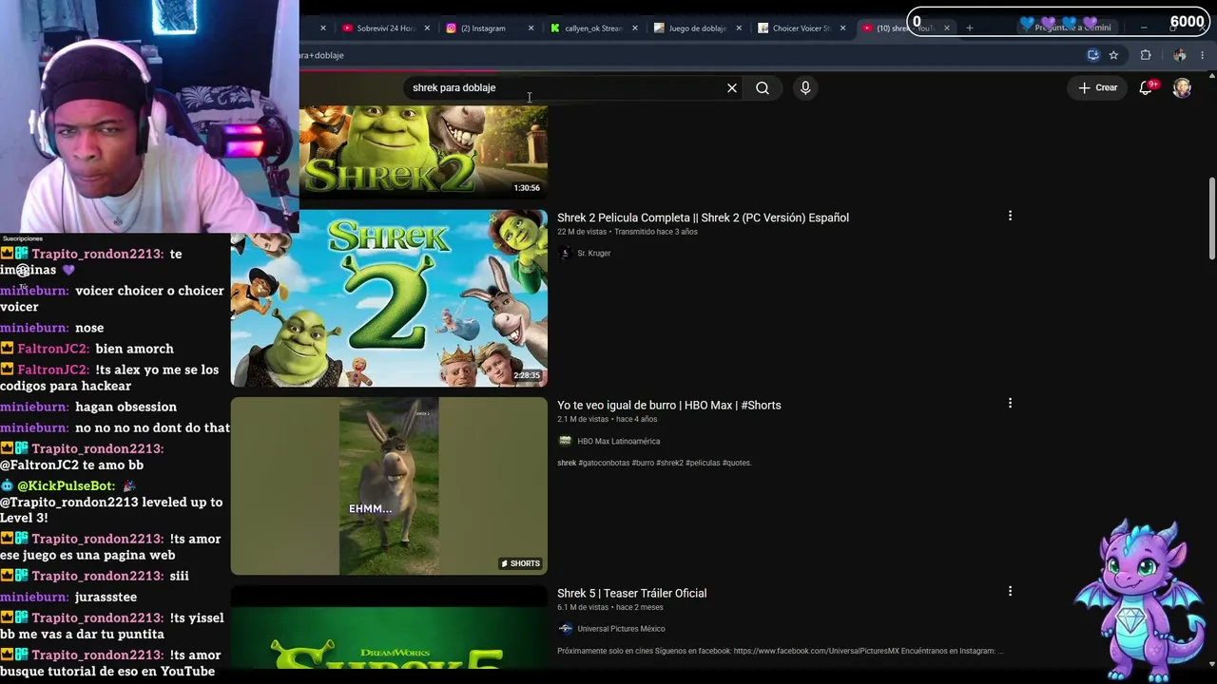This screenshot has height=684, width=1217.
Task: Open options menu for Shrek 2 Pelicula Completa
Action: click(x=1010, y=216)
